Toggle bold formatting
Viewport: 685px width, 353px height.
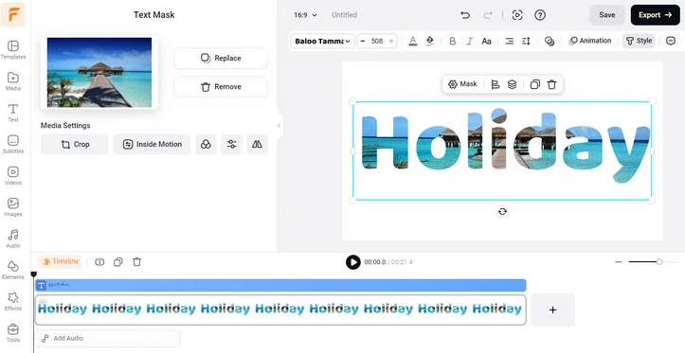click(x=453, y=41)
